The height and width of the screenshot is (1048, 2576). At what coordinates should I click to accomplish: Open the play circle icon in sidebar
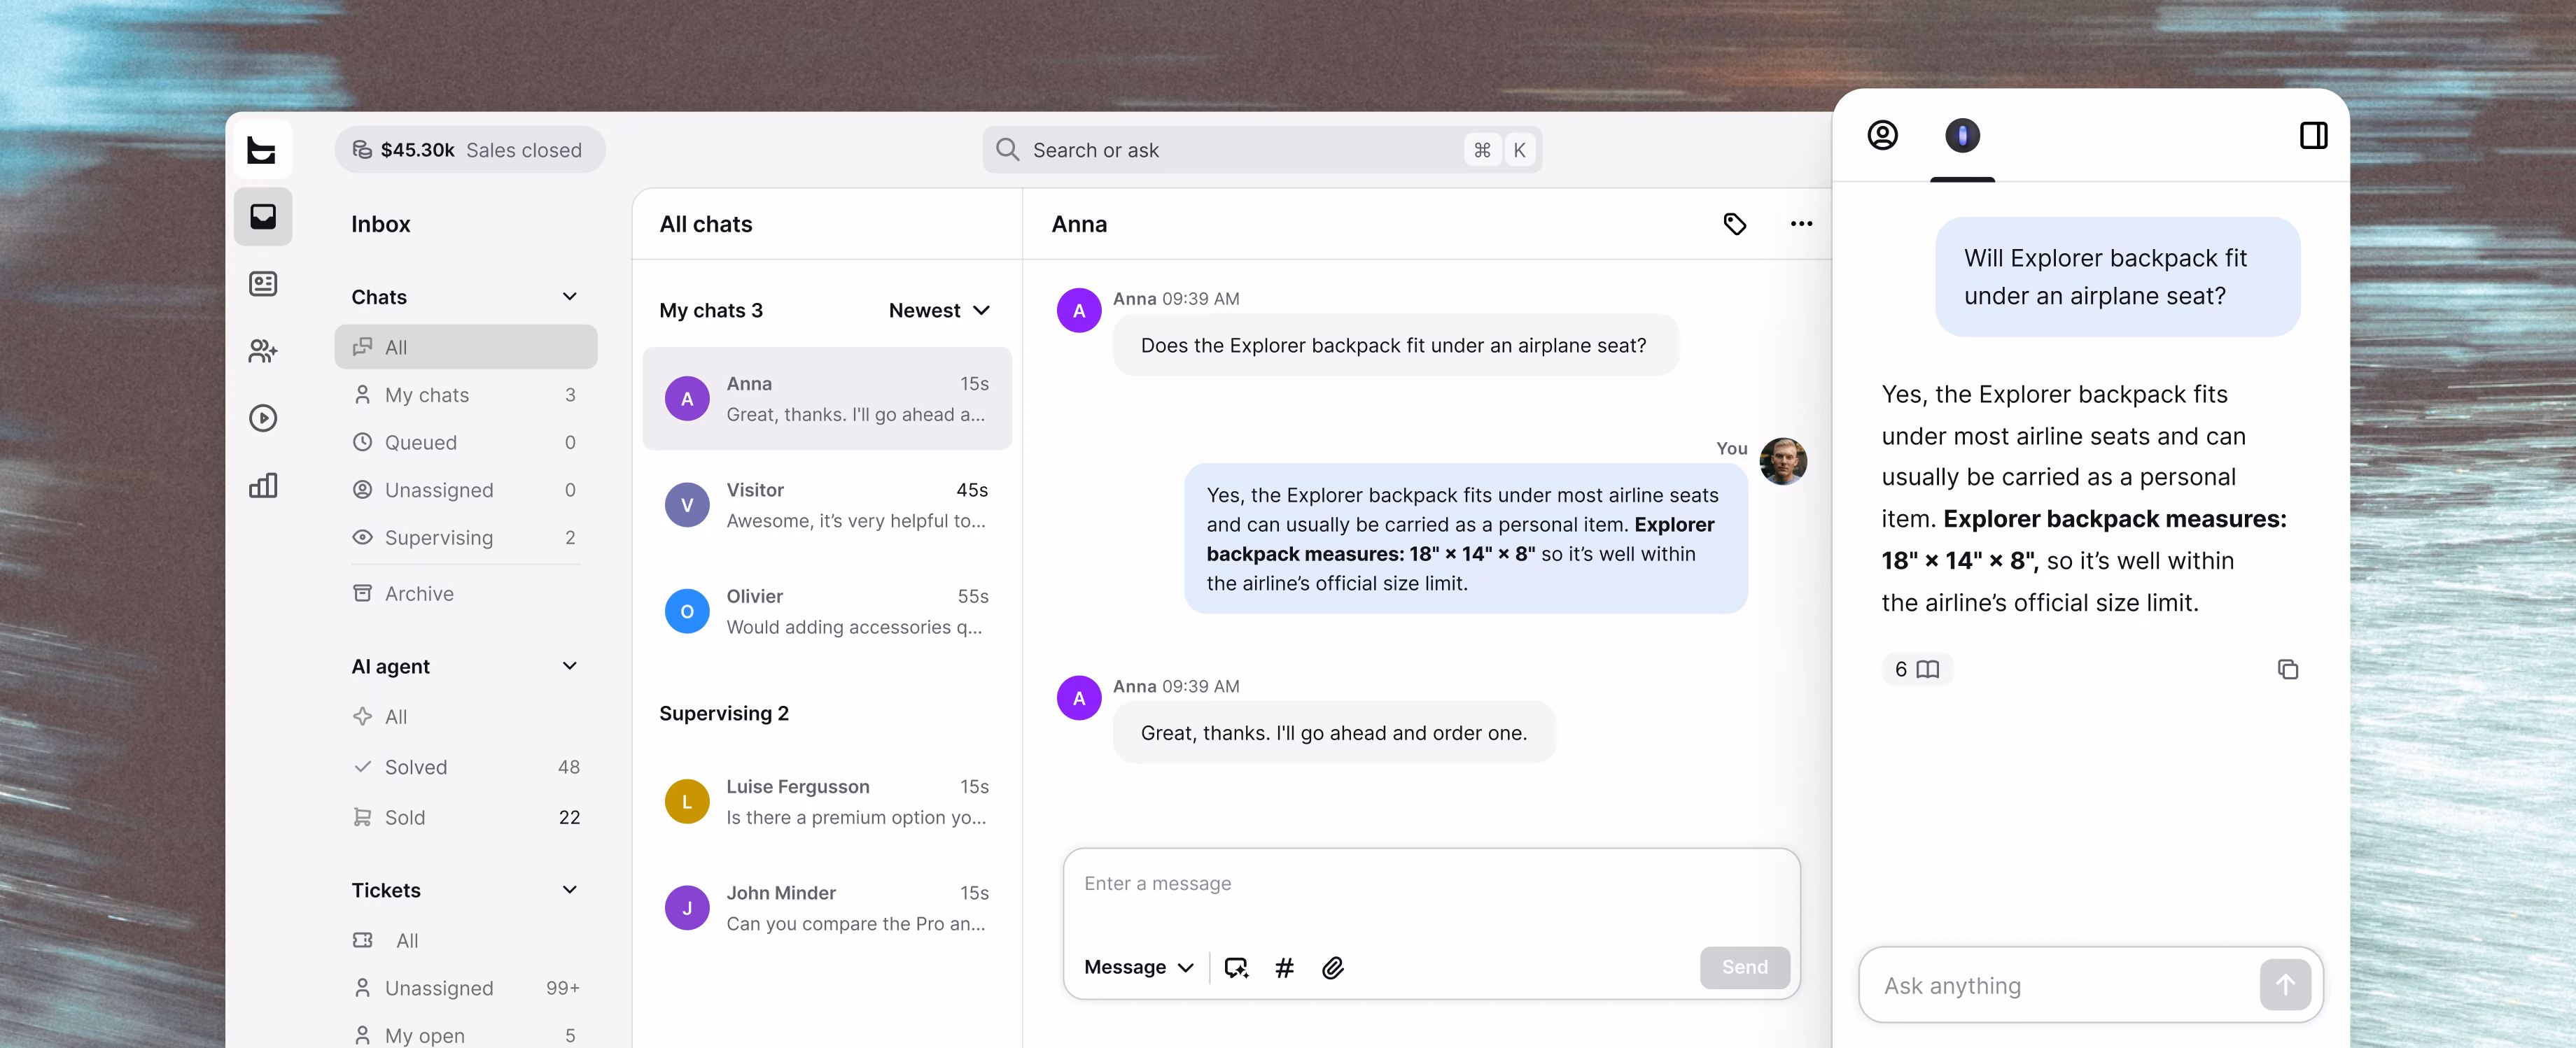[263, 418]
